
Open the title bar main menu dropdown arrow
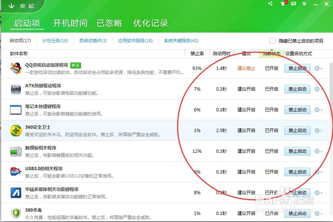pos(305,4)
